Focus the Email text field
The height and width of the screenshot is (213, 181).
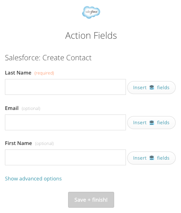(x=65, y=122)
